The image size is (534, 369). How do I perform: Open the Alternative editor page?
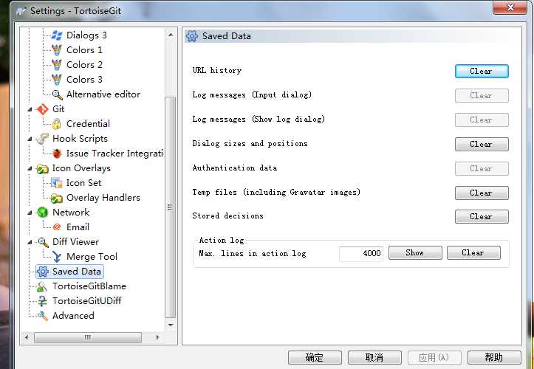point(103,94)
